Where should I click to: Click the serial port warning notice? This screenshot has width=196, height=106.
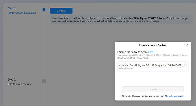click(121, 20)
